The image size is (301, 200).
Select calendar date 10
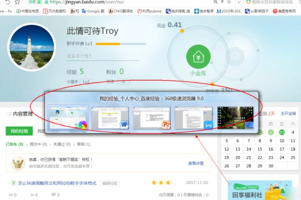[x=282, y=140]
